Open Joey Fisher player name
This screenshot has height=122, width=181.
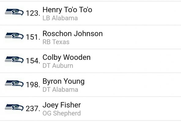pyautogui.click(x=62, y=105)
